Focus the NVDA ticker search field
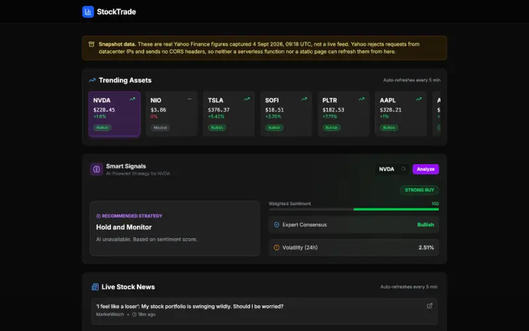This screenshot has width=529, height=331. point(391,169)
